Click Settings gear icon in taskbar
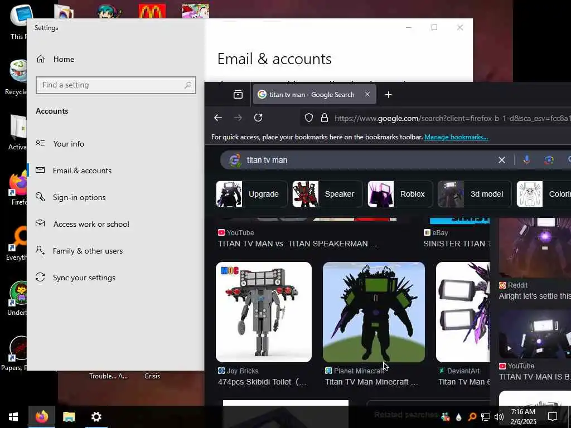This screenshot has width=571, height=428. (x=96, y=417)
